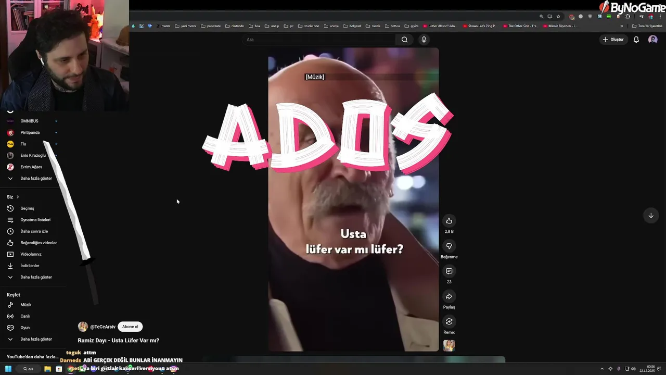
Task: Open the 'yeni motor' bookmark folder
Action: pyautogui.click(x=185, y=26)
